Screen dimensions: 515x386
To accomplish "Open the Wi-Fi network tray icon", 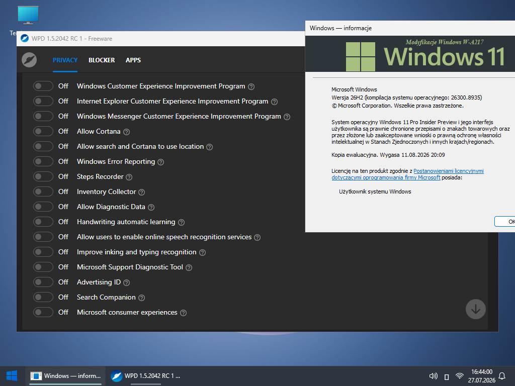I will [x=460, y=376].
